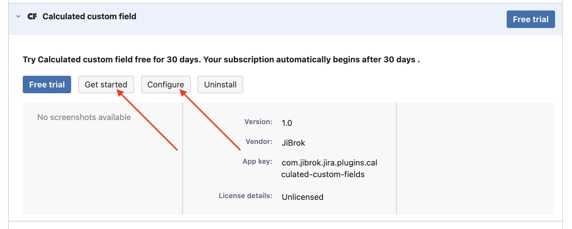Click the App key label
This screenshot has width=572, height=229.
(257, 161)
